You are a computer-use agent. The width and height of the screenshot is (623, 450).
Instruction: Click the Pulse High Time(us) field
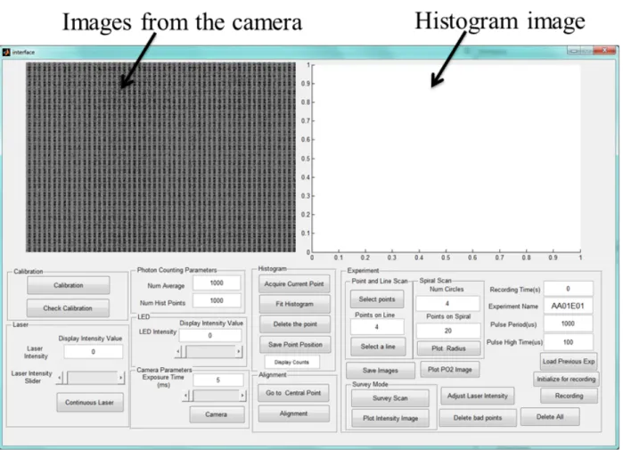coord(568,342)
